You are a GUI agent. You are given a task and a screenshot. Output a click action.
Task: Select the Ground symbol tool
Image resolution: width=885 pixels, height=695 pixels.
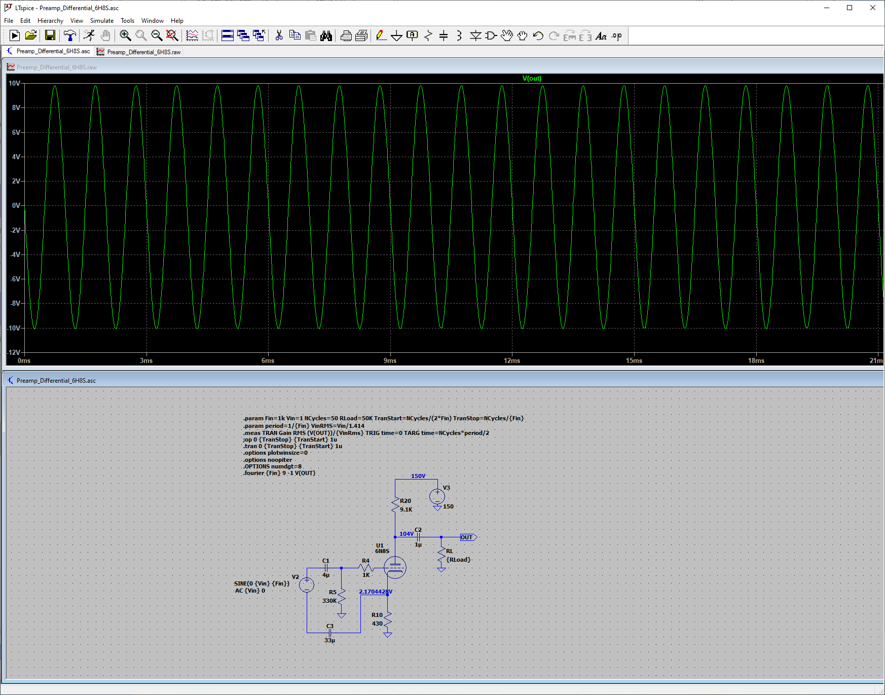(x=397, y=35)
